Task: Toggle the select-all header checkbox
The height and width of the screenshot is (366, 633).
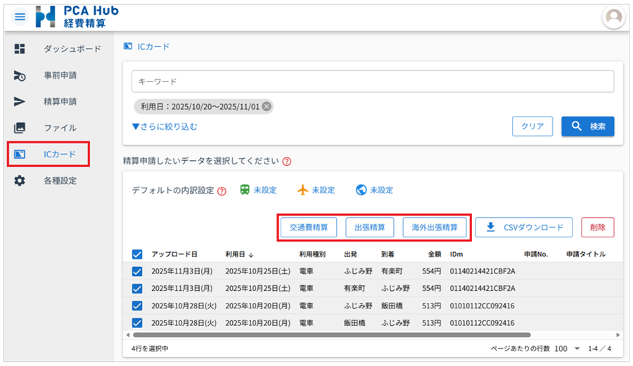Action: (138, 254)
